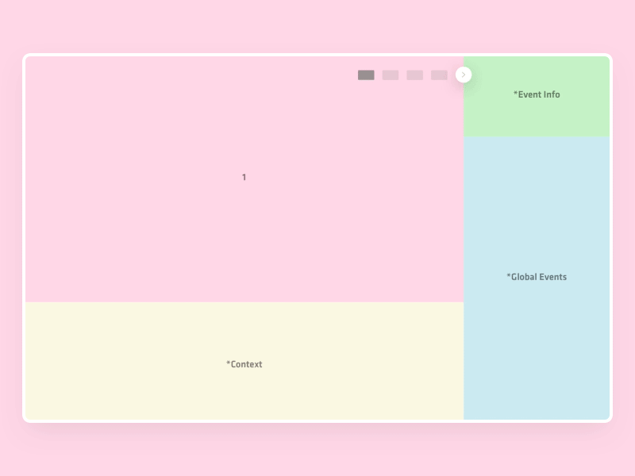Click the panel labeled 1
This screenshot has width=635, height=476.
[244, 177]
